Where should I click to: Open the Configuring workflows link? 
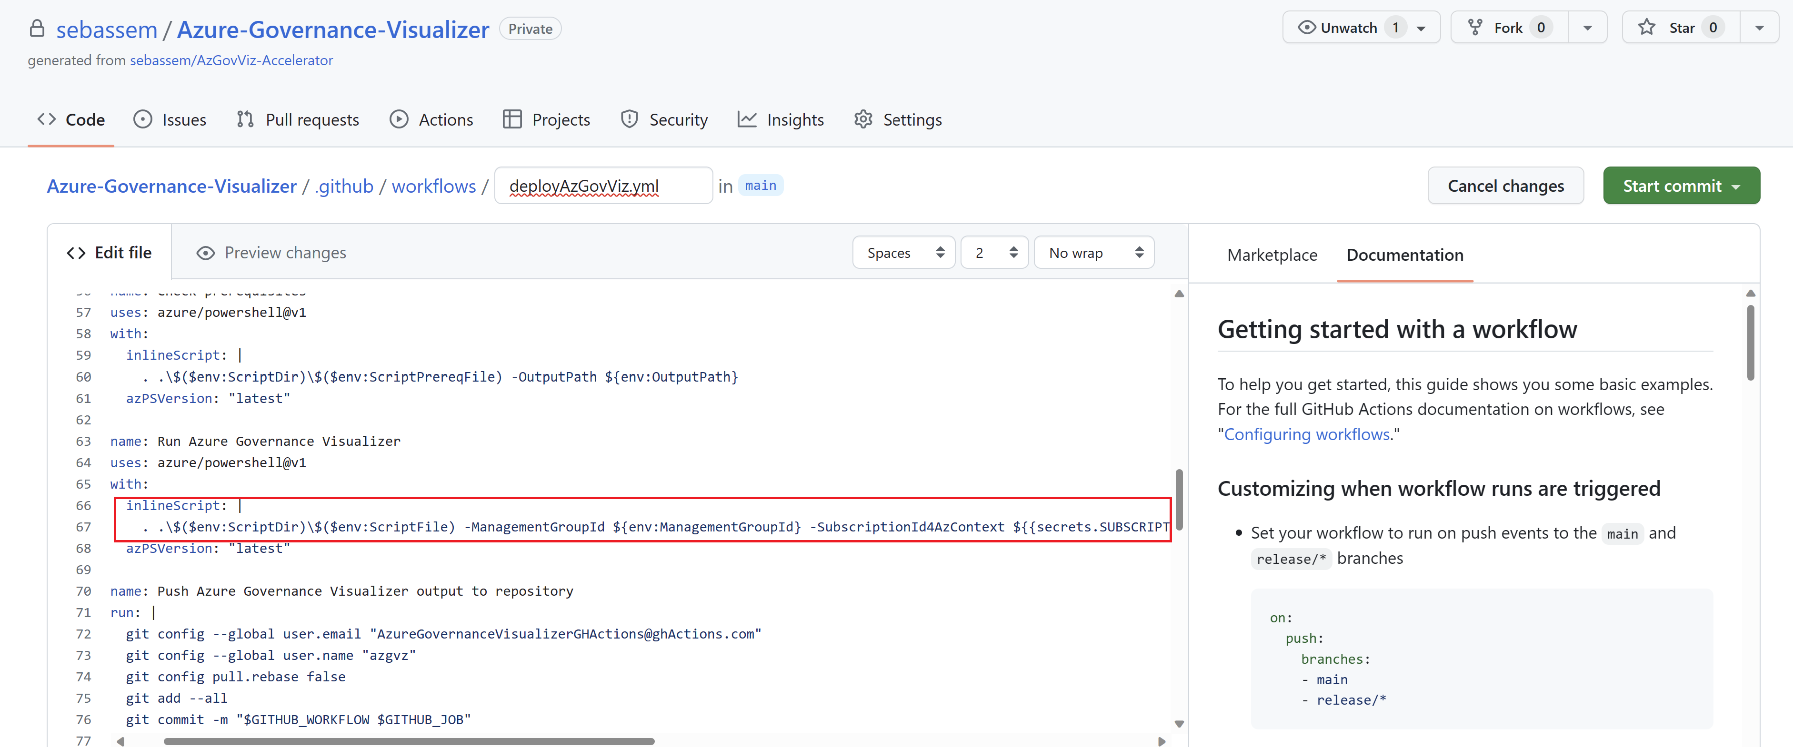click(1306, 435)
